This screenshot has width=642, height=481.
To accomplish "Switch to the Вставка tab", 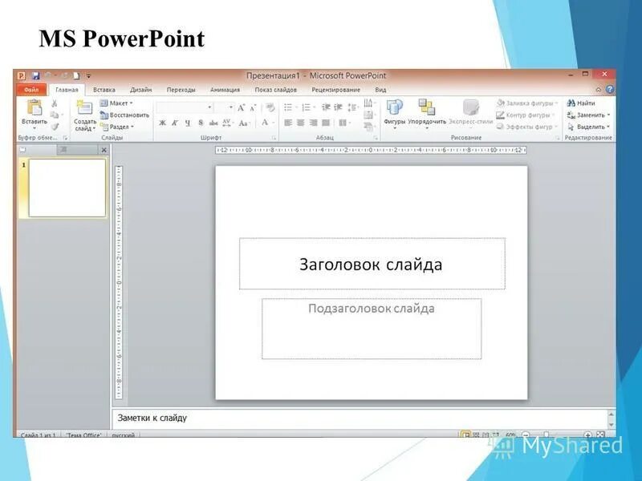I will 104,90.
